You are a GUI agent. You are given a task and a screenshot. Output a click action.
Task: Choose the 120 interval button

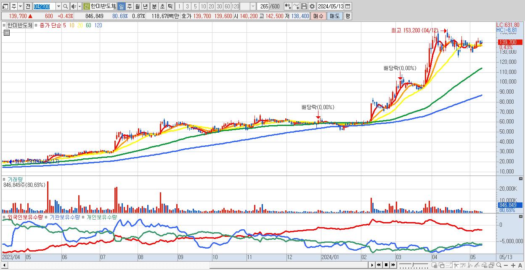click(x=236, y=6)
